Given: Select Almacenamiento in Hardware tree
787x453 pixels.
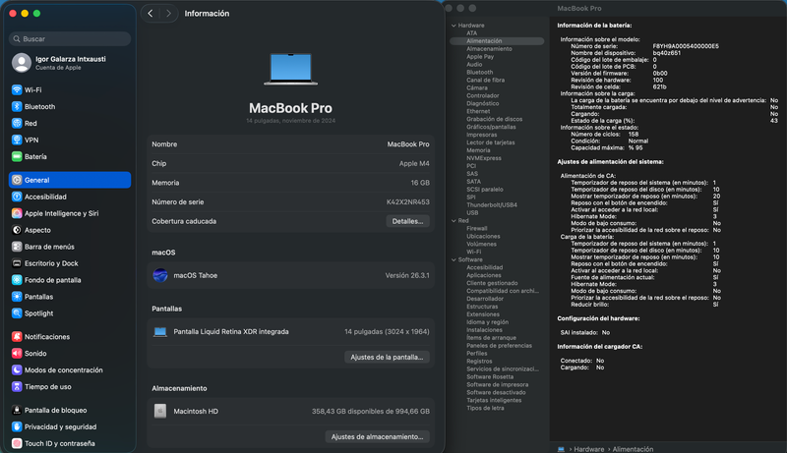Looking at the screenshot, I should pos(489,49).
